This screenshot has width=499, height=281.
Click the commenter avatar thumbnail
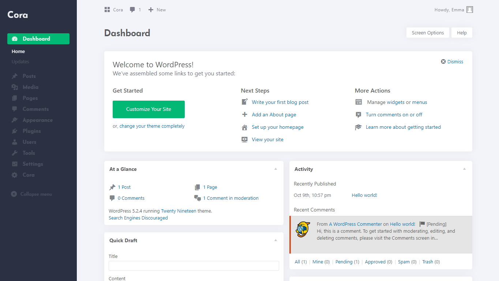point(303,229)
